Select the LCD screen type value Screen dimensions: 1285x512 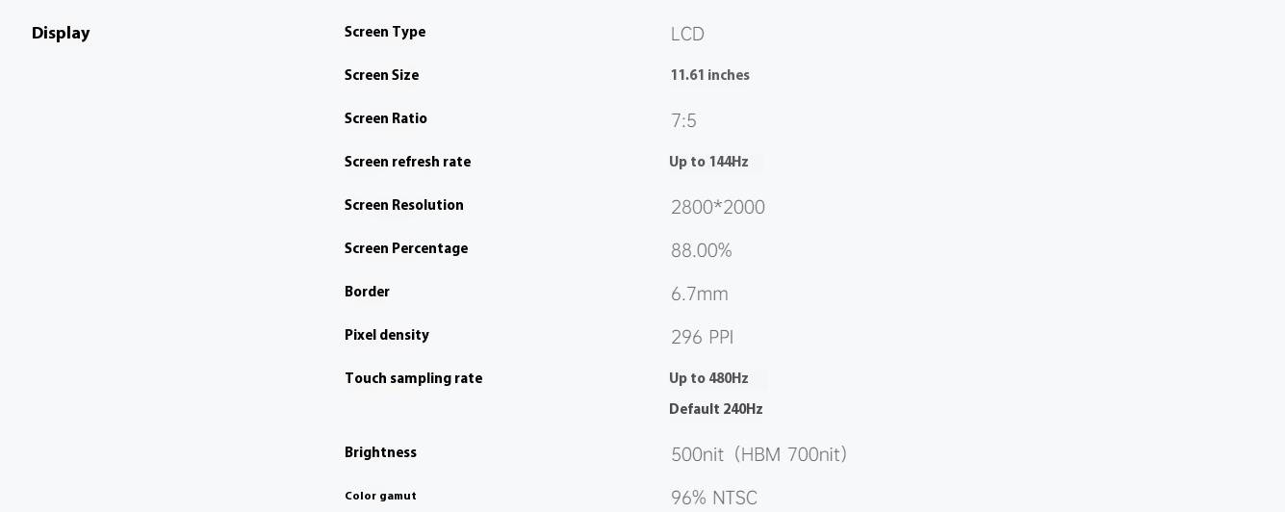click(x=687, y=35)
